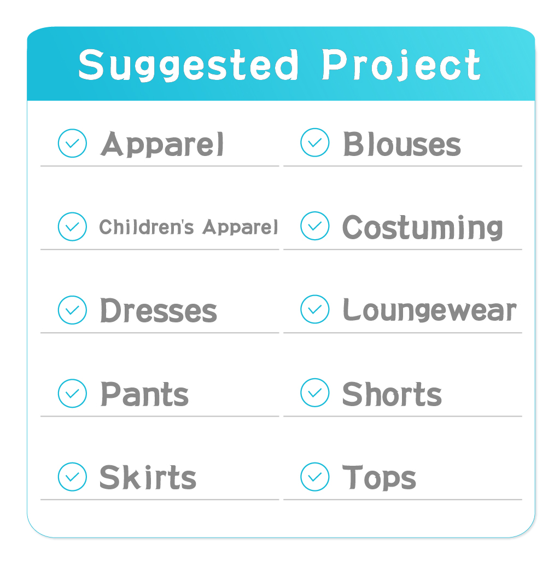Toggle the check circle for Shorts
This screenshot has height=561, width=560.
tap(314, 392)
